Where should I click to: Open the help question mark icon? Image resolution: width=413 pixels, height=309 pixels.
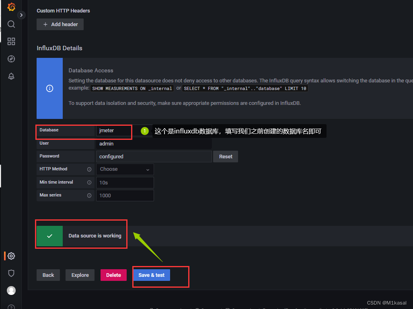(11, 307)
